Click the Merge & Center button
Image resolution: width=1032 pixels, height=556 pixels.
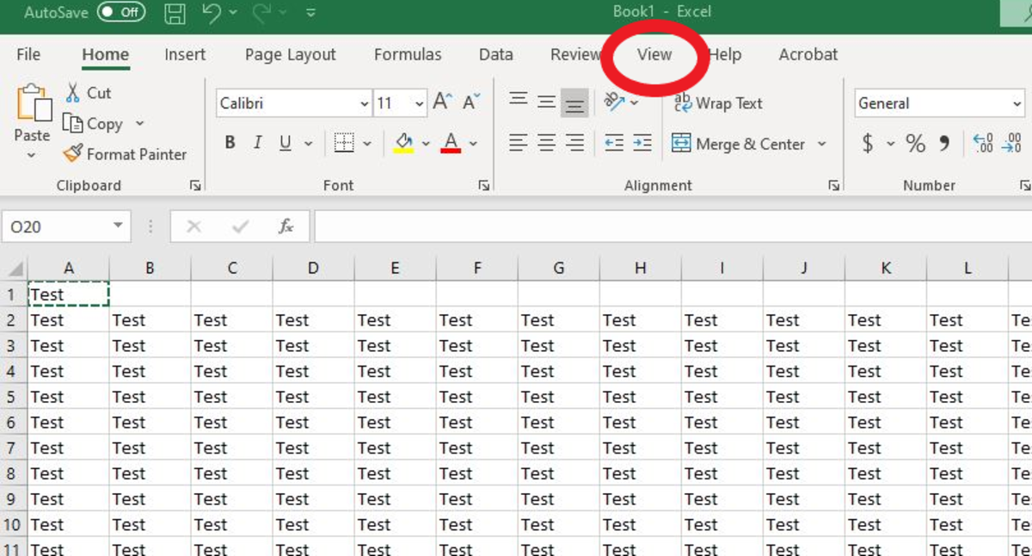[x=740, y=144]
